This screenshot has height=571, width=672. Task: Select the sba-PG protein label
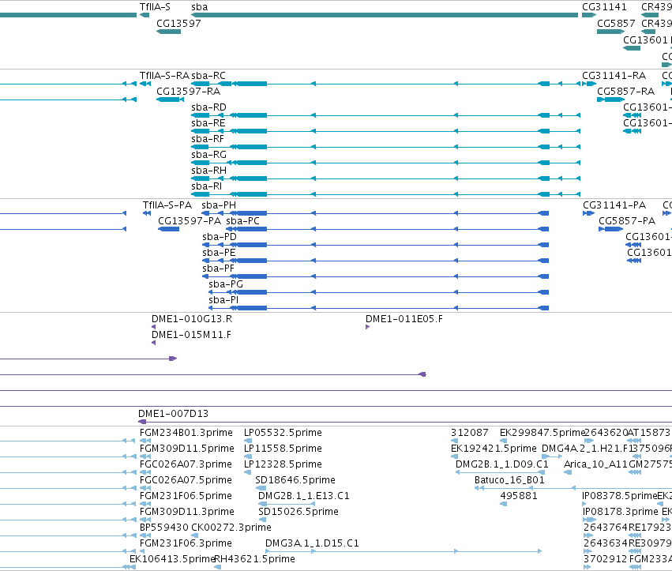226,284
